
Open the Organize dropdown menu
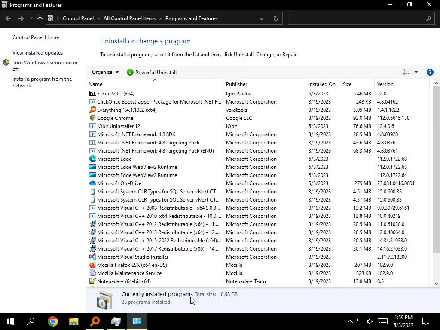click(x=105, y=72)
